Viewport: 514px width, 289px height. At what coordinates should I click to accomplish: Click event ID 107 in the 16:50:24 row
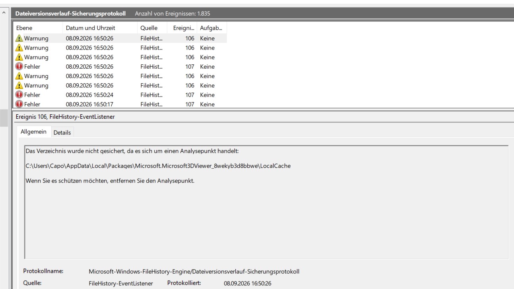pos(190,95)
